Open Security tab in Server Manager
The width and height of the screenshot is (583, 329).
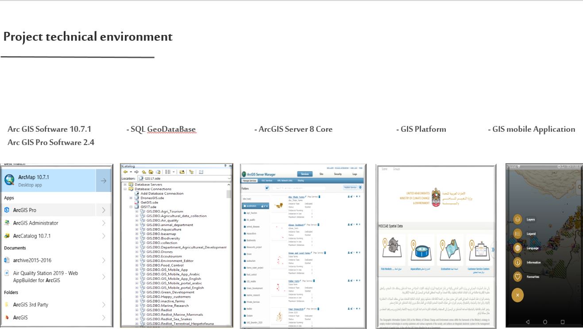tap(338, 174)
